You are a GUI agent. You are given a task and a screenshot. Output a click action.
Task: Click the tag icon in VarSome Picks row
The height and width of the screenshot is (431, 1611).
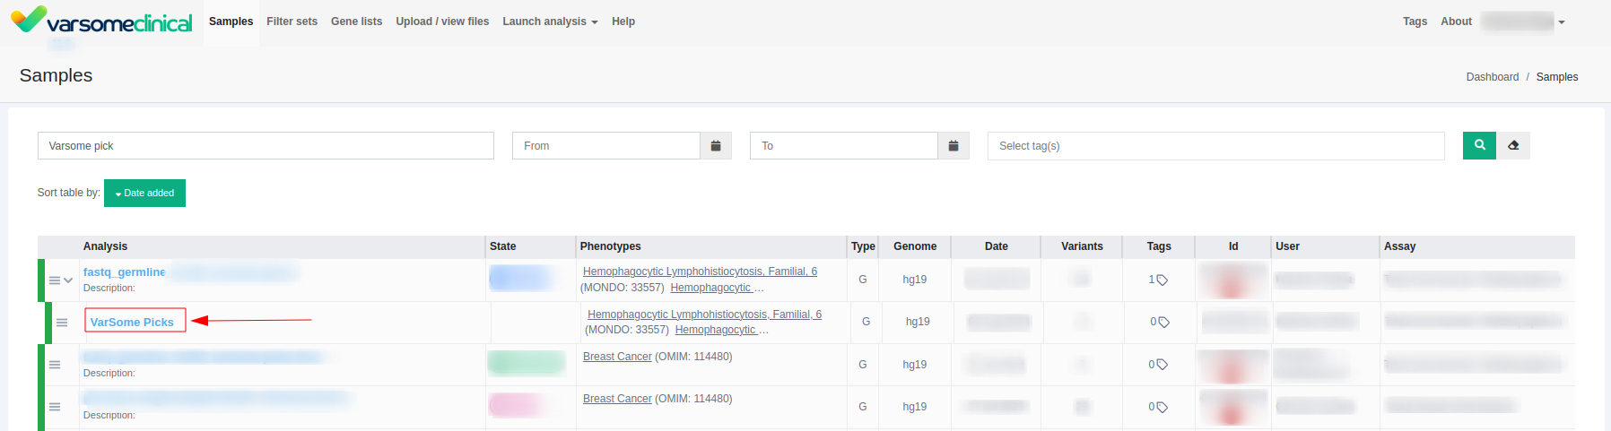point(1163,323)
